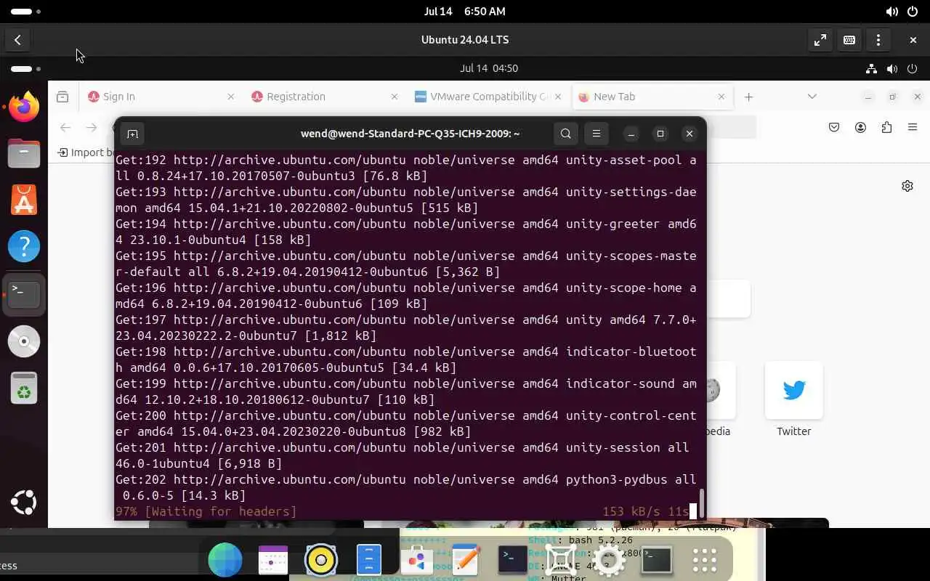
Task: Open Firefox hamburger application menu
Action: pyautogui.click(x=913, y=128)
